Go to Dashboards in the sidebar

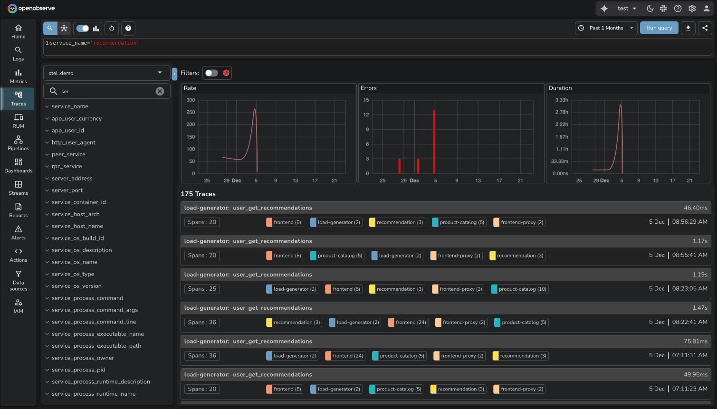[18, 165]
